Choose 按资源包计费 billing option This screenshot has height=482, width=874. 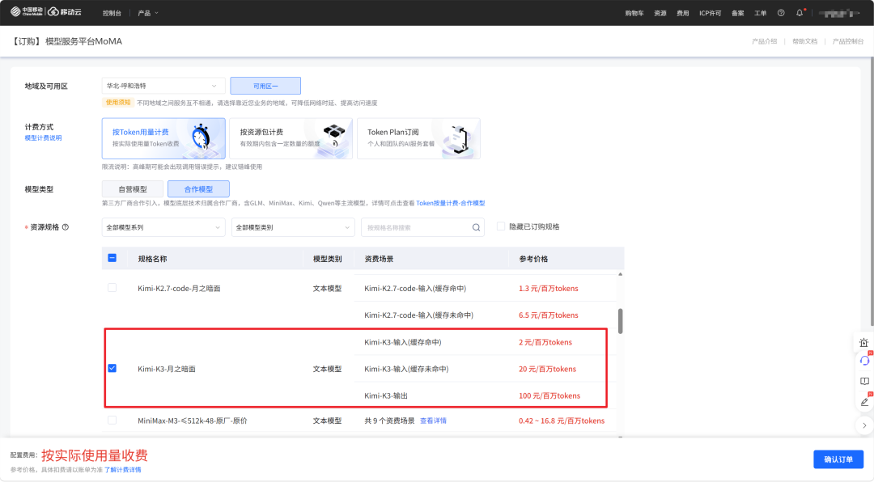click(x=291, y=138)
